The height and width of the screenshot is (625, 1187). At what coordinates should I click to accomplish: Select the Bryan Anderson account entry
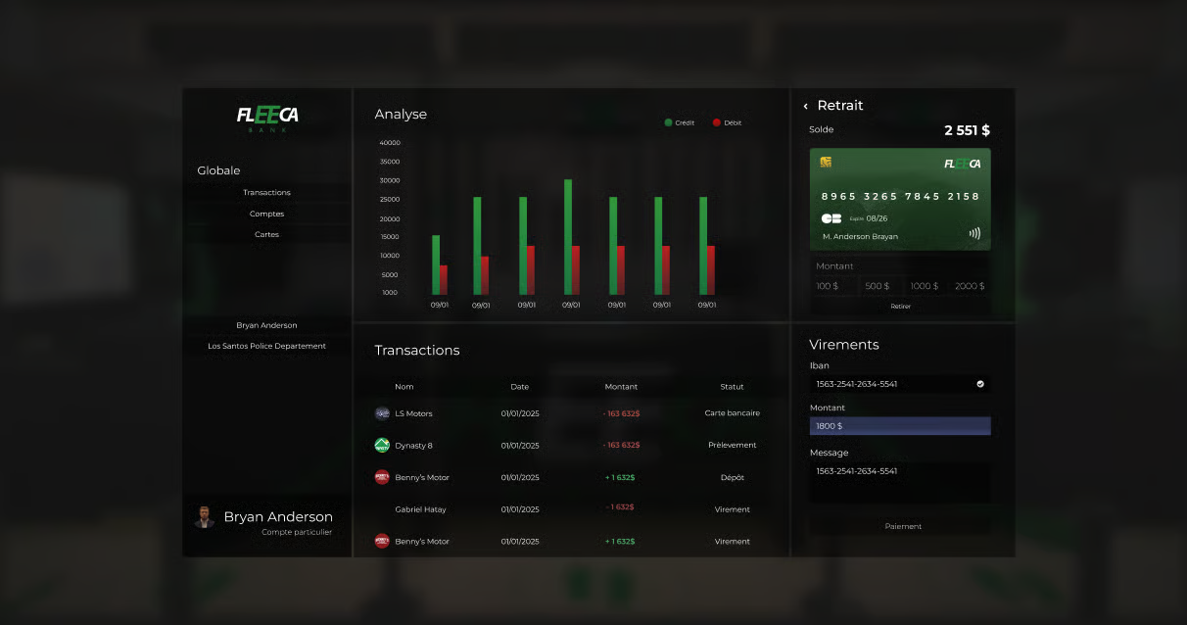(266, 325)
